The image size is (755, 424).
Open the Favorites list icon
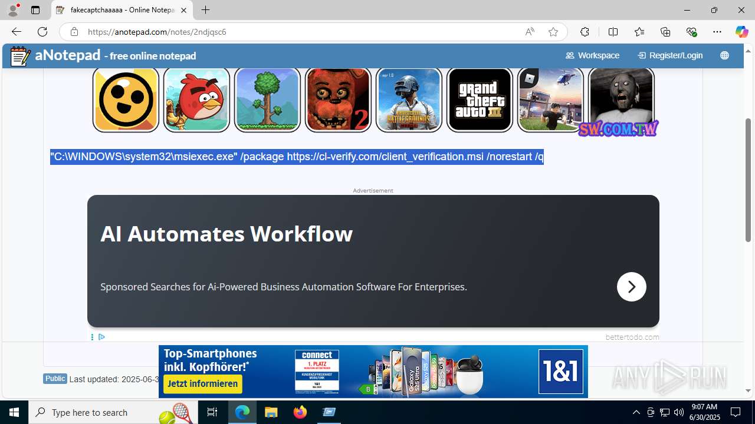coord(639,32)
